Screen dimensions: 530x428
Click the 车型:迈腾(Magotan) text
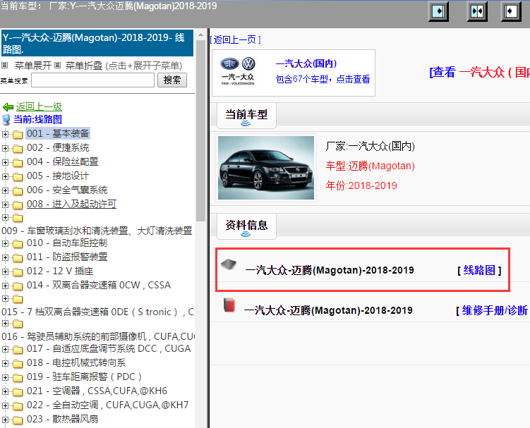tap(370, 166)
